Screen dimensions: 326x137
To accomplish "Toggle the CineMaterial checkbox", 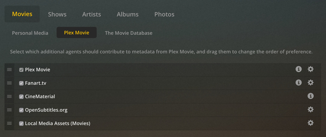I will (x=21, y=97).
